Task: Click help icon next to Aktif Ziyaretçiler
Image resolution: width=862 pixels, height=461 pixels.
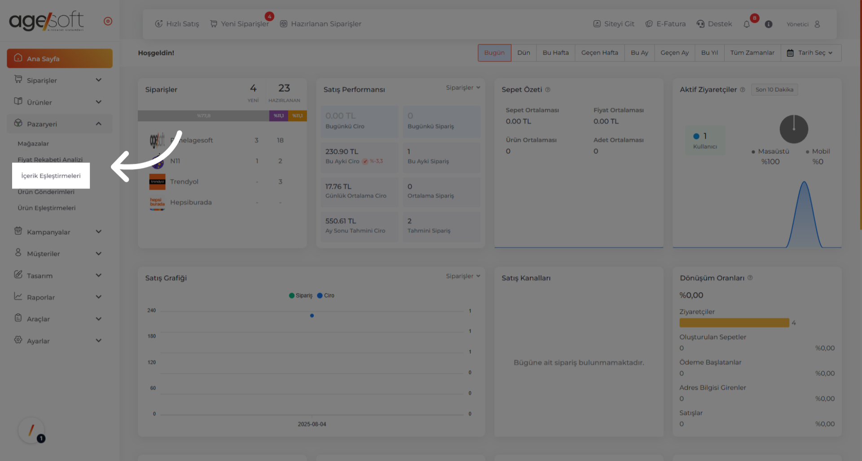Action: (743, 90)
